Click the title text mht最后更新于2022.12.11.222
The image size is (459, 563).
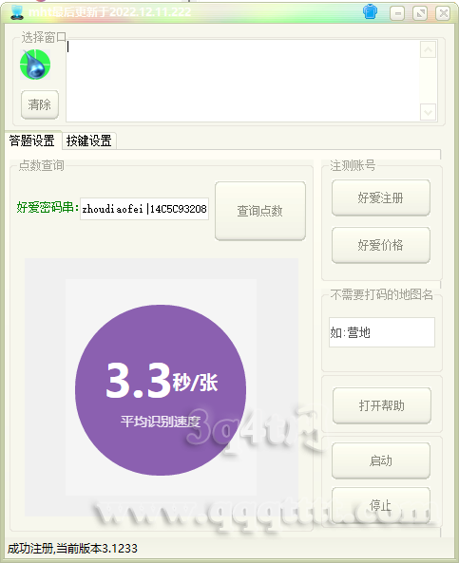109,12
